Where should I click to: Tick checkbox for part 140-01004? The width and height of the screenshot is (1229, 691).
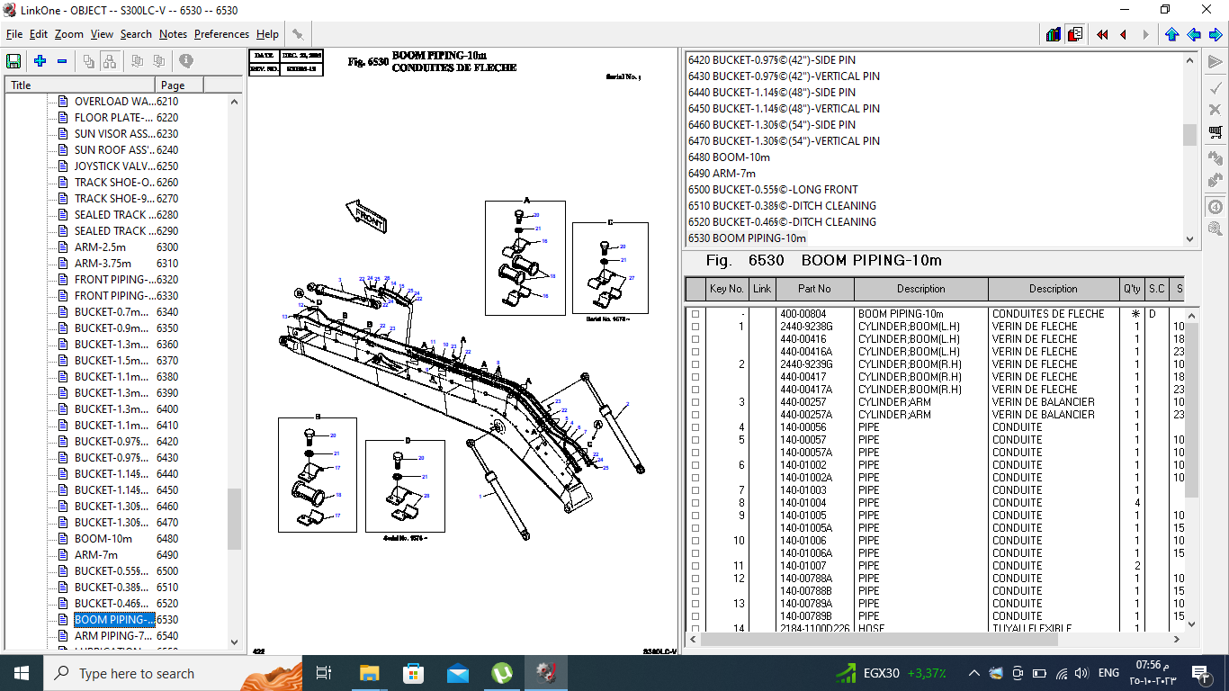coord(695,503)
